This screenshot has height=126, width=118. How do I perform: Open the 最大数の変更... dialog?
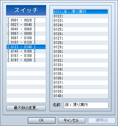pos(26,108)
